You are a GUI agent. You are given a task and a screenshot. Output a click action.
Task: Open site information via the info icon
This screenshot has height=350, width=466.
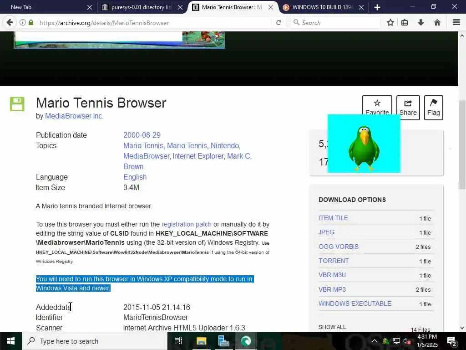(23, 23)
